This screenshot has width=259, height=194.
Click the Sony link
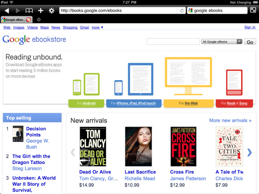coord(243,103)
